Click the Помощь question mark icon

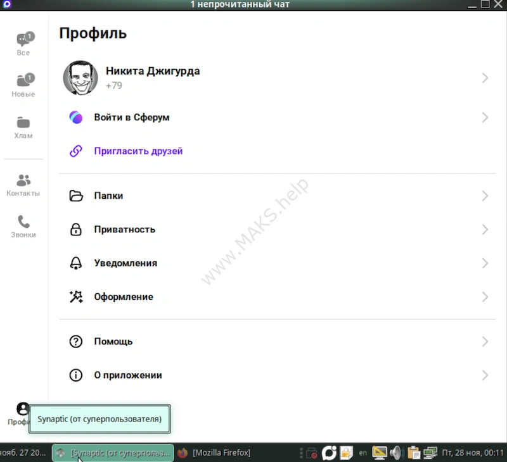click(75, 341)
